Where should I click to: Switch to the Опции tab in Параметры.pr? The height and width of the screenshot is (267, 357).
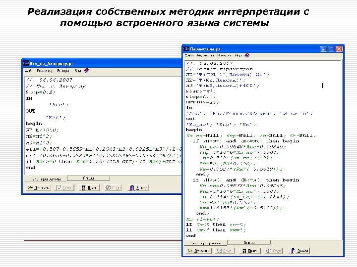(249, 243)
